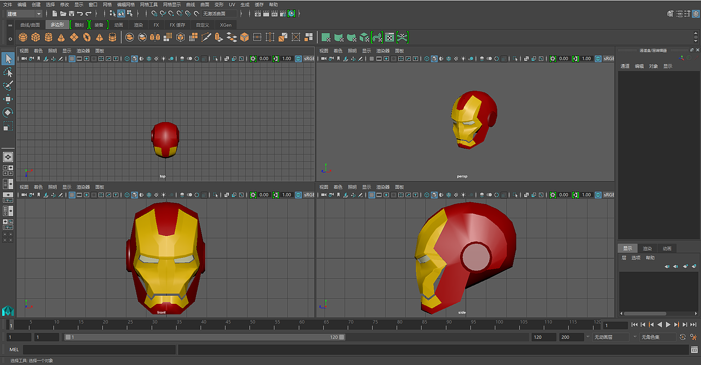Create a polygon torus from the shelf
Viewport: 701px width, 365px height.
pyautogui.click(x=87, y=37)
